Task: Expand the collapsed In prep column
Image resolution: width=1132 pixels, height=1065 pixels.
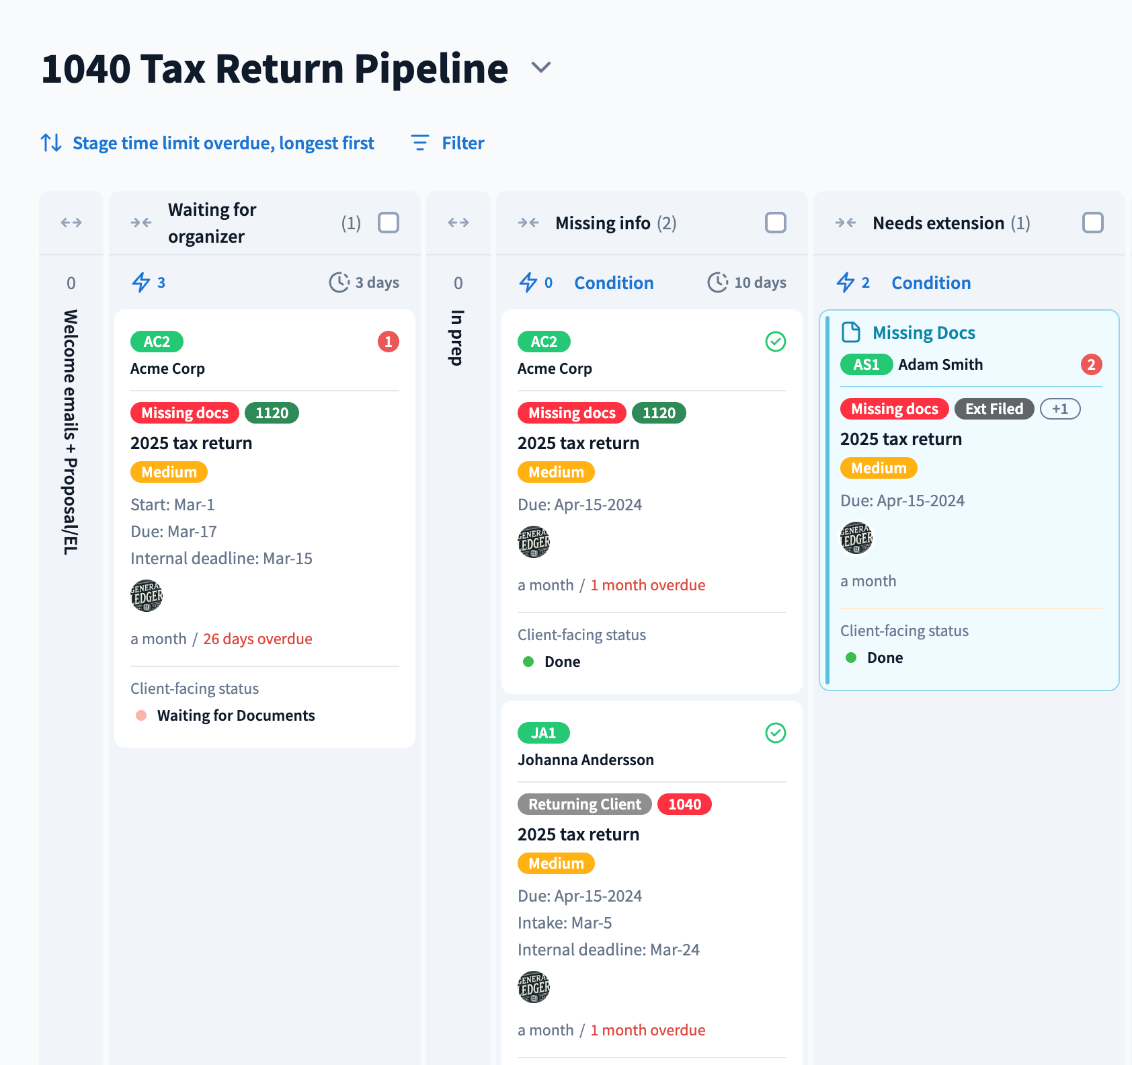Action: 458,223
